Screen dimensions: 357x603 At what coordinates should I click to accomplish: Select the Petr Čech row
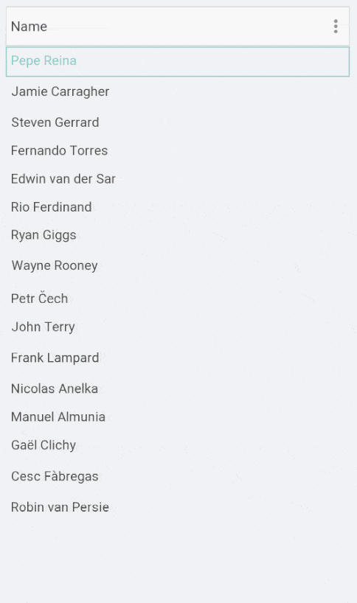tap(178, 299)
